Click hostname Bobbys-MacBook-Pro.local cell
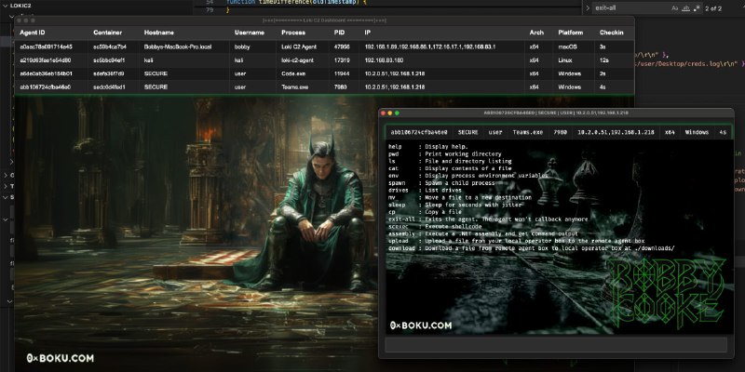The height and width of the screenshot is (372, 745). coord(178,47)
